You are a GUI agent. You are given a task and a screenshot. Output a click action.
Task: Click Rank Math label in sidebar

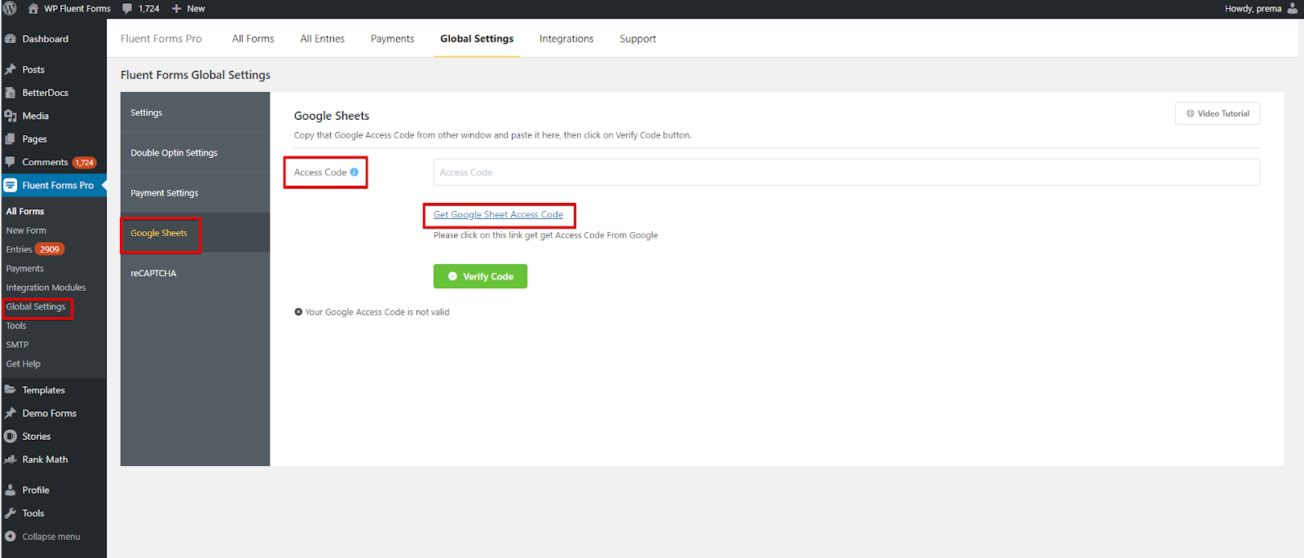coord(45,459)
